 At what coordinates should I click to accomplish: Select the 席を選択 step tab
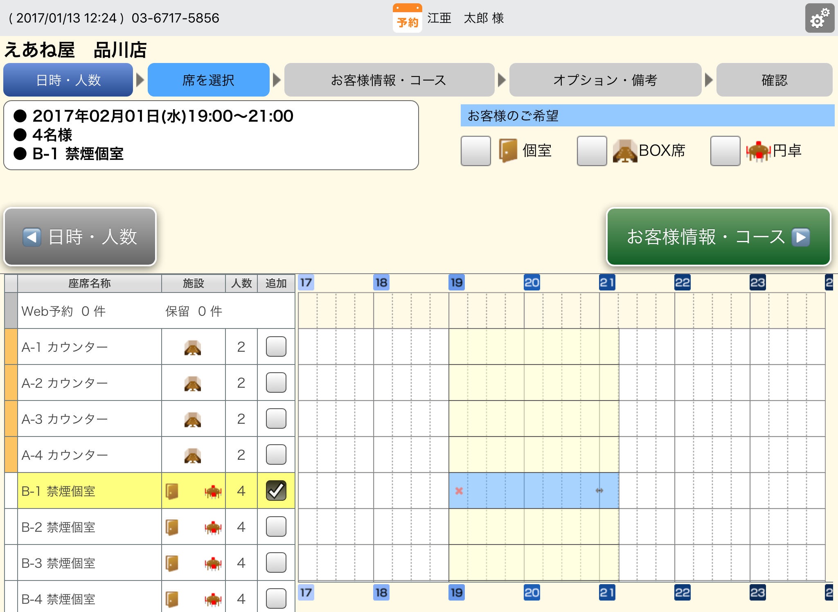[x=209, y=80]
